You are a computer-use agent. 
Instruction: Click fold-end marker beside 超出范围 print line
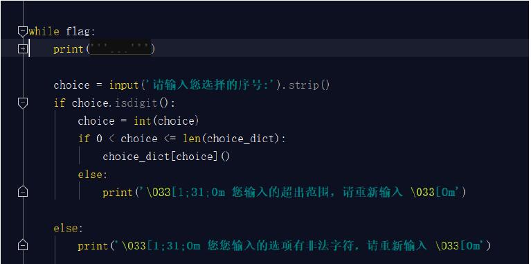point(23,192)
